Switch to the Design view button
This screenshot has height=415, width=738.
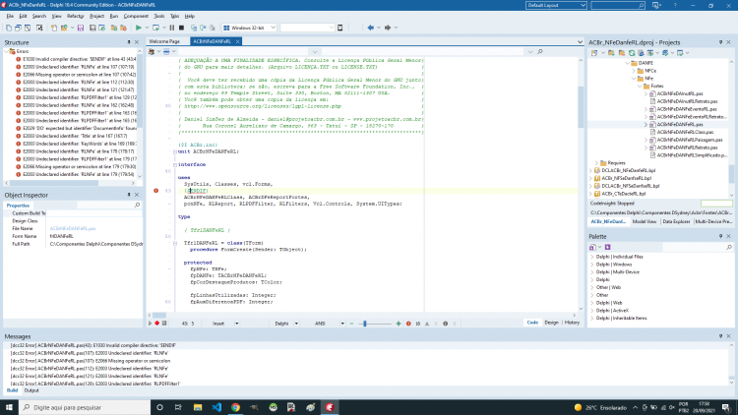pyautogui.click(x=551, y=323)
